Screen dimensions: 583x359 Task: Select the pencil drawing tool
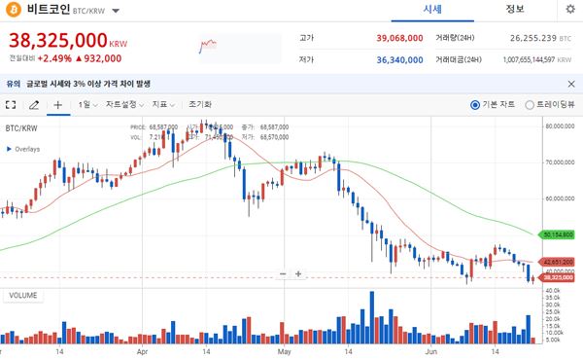(x=34, y=105)
